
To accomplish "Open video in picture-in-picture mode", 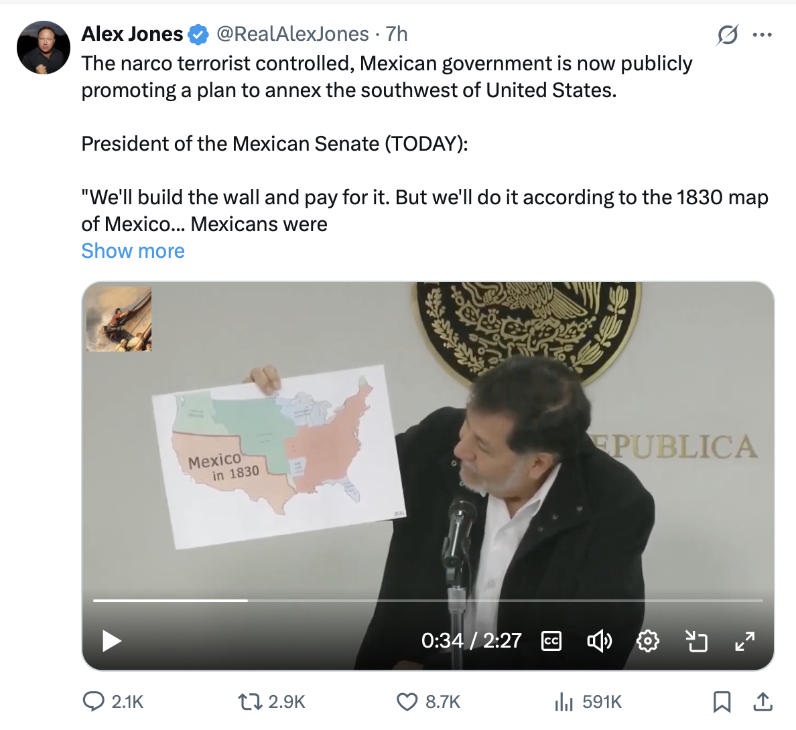I will pyautogui.click(x=696, y=641).
